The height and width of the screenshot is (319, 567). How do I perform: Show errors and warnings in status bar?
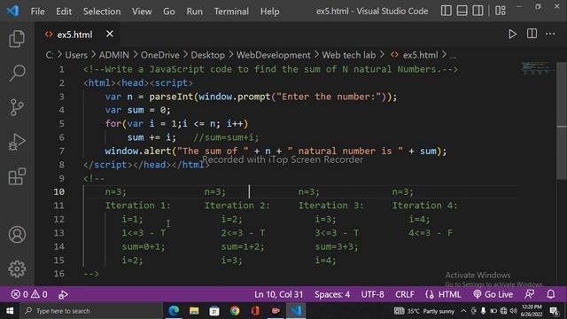pos(29,294)
